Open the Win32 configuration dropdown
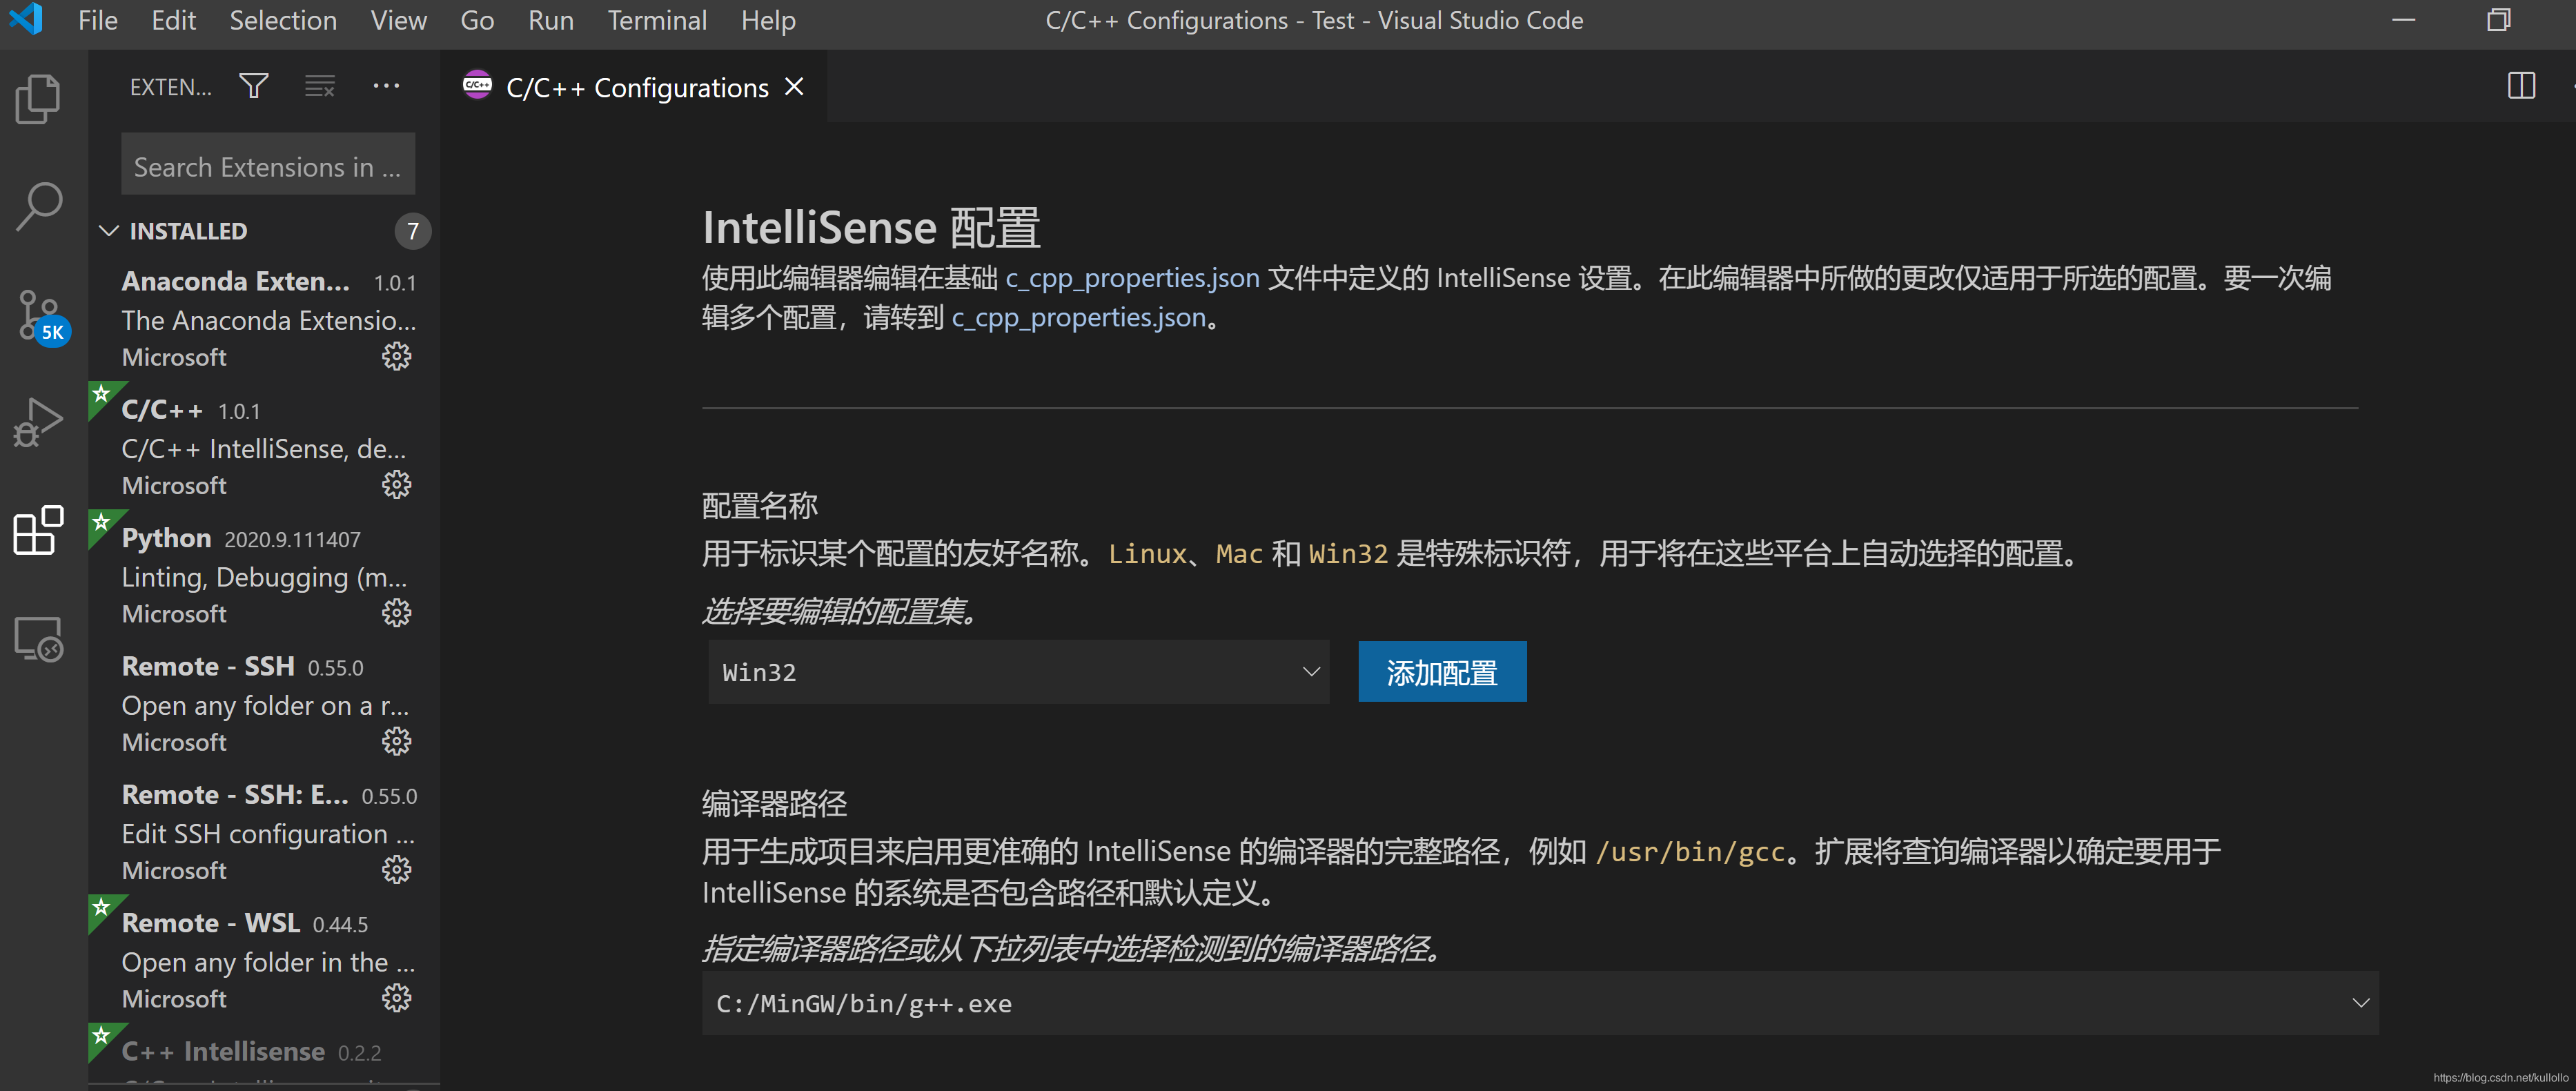The height and width of the screenshot is (1091, 2576). (1017, 671)
